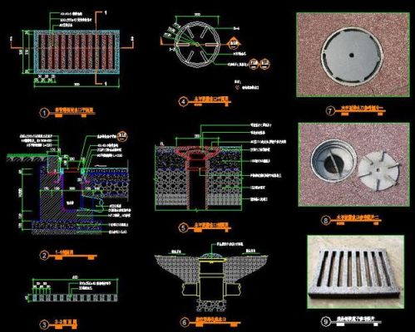Select the photo of the opened drain with lid beside
This screenshot has height=332, width=415.
pos(353,164)
